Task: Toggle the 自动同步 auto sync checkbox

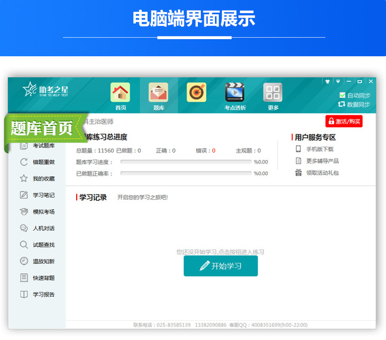Action: coord(342,95)
